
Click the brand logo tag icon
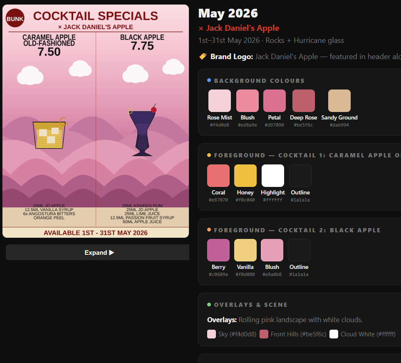pyautogui.click(x=203, y=56)
